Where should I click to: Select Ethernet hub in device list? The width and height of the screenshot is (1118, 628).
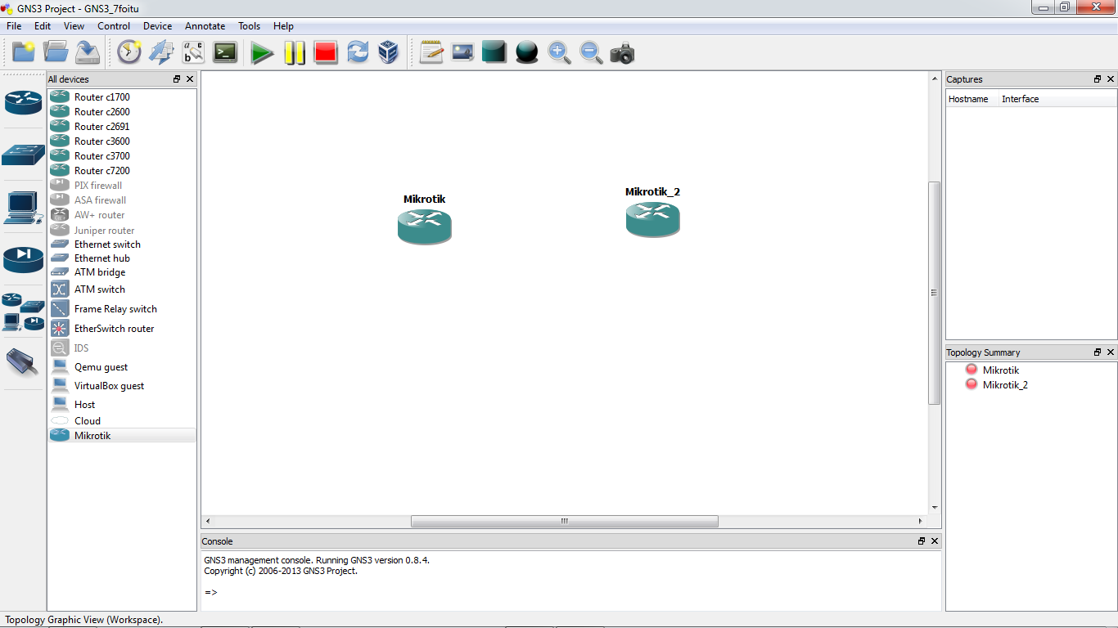[122, 258]
